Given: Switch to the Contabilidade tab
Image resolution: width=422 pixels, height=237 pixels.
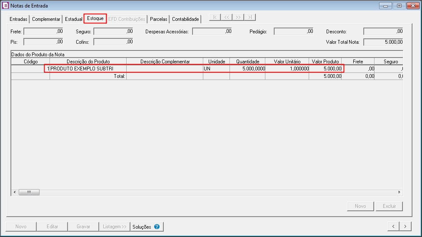Looking at the screenshot, I should click(x=185, y=19).
